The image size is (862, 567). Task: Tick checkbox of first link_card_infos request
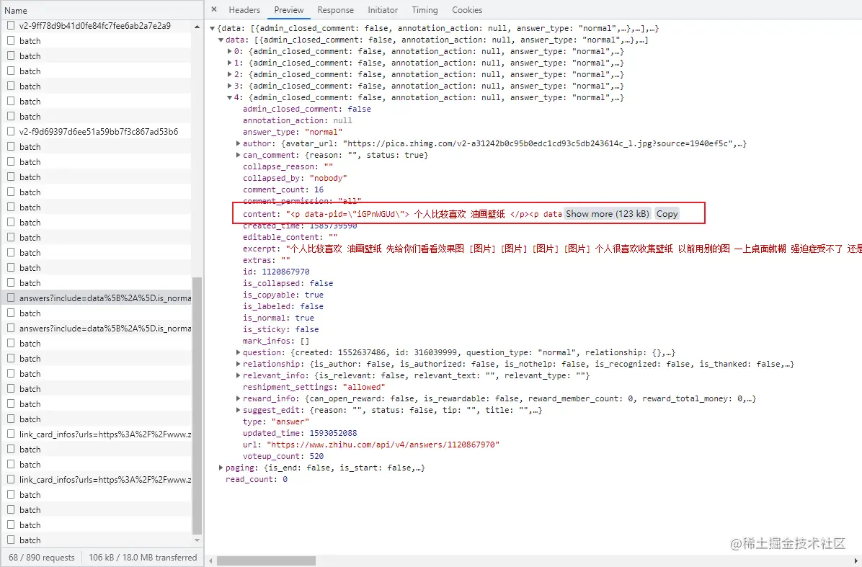coord(10,434)
